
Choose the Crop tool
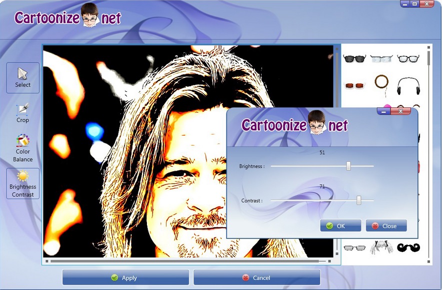click(x=23, y=113)
